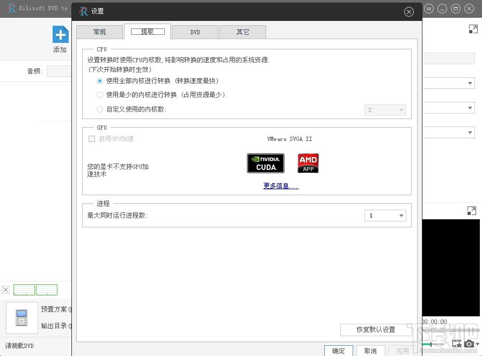
Task: Click the expand preview icon above video panel
Action: [x=472, y=211]
